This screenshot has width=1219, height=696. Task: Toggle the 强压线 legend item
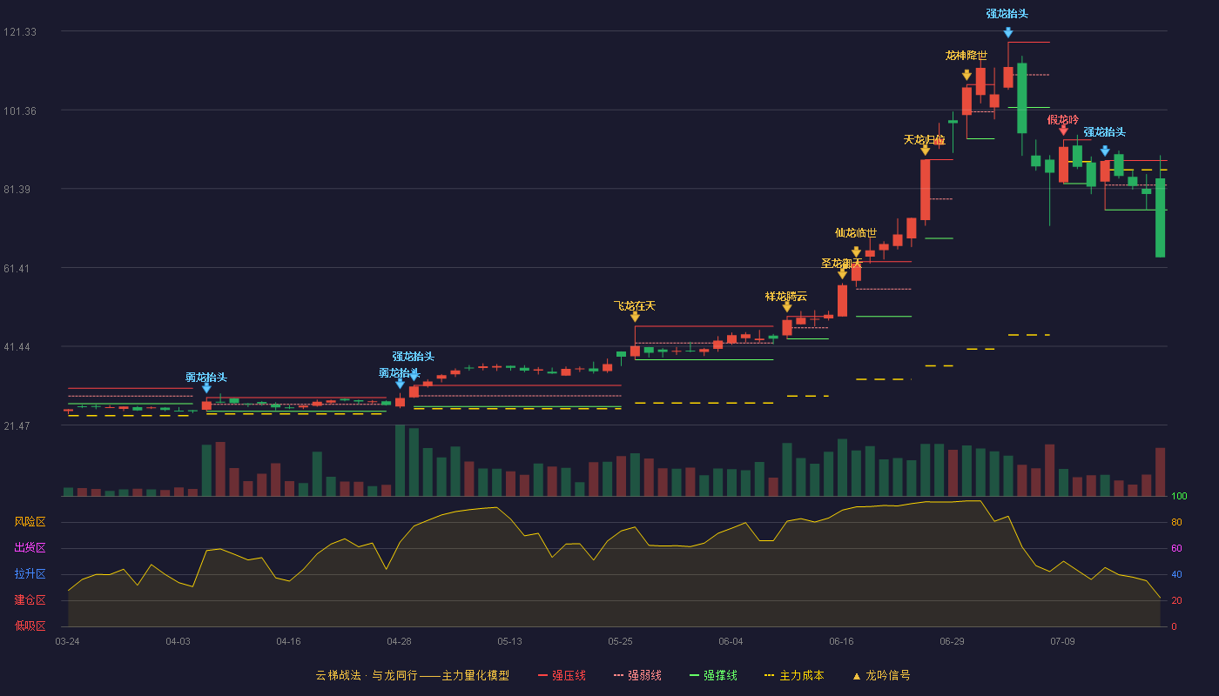pos(562,675)
